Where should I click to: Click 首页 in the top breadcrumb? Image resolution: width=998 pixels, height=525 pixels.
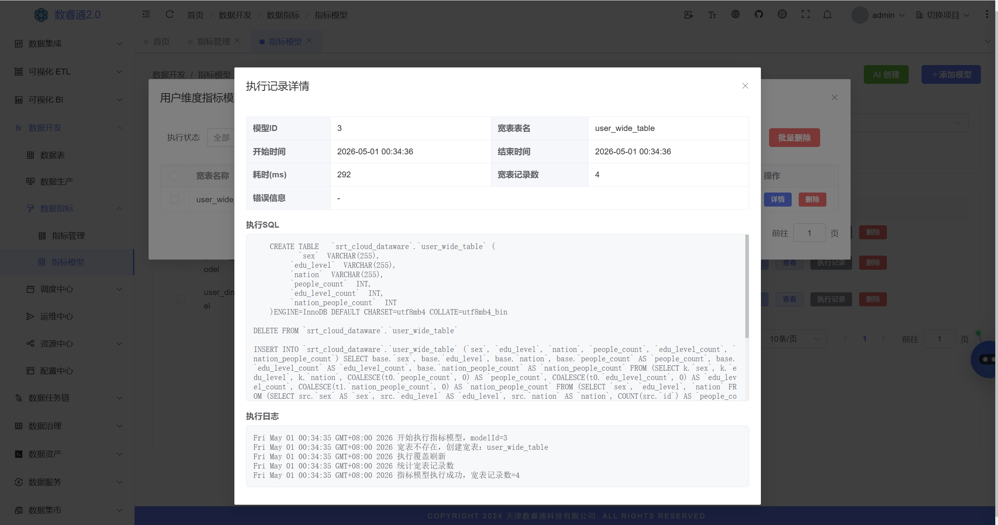[x=195, y=15]
